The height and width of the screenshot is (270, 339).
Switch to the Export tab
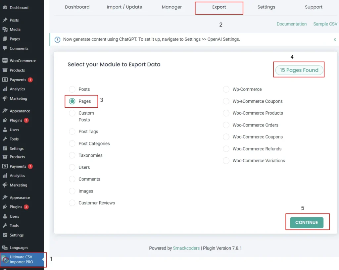pos(219,7)
